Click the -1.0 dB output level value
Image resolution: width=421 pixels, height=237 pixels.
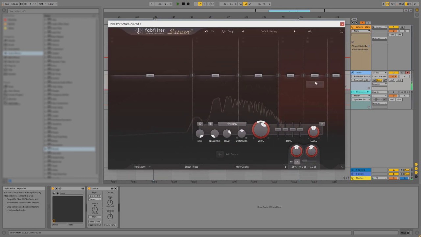[312, 167]
